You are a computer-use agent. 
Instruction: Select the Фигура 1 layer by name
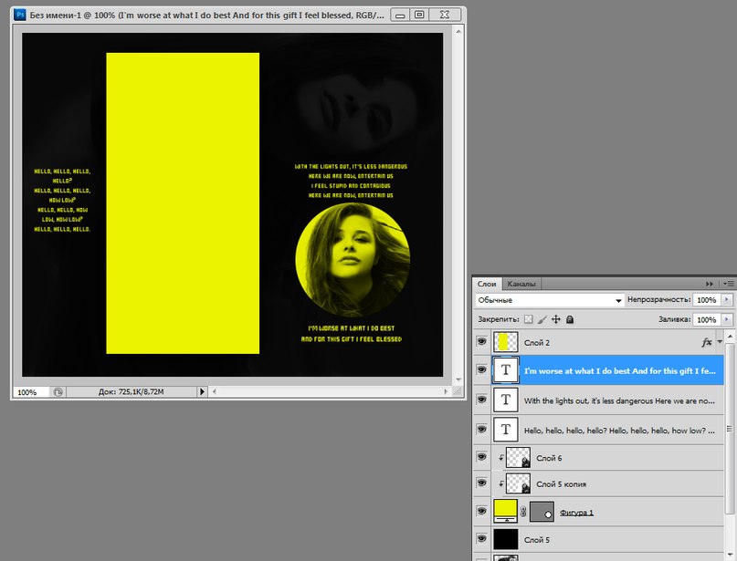576,512
